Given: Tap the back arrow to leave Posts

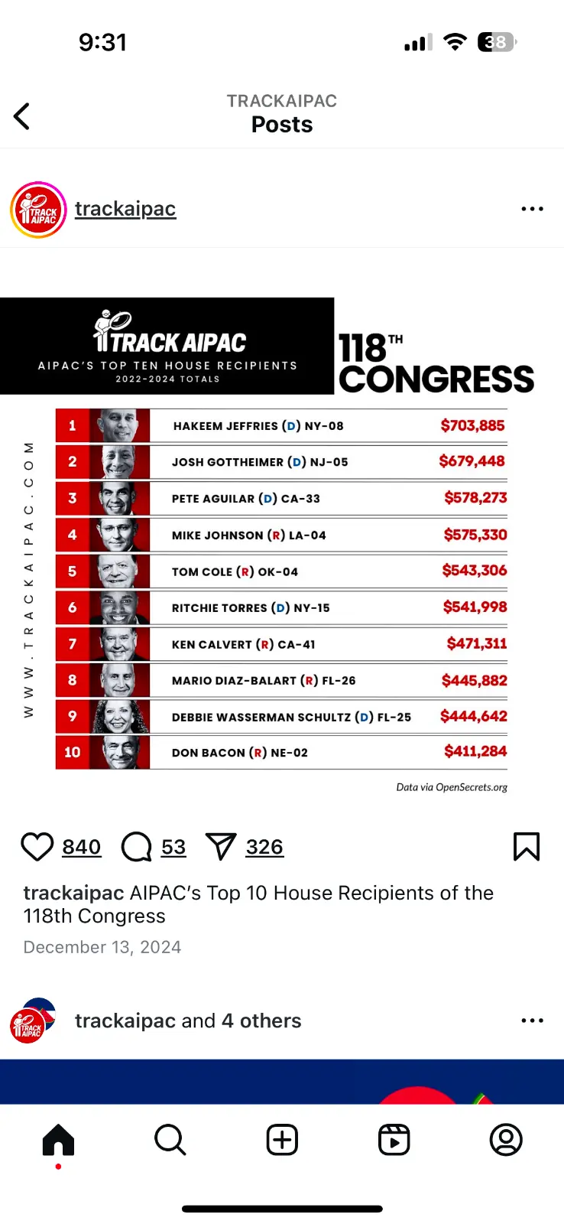Looking at the screenshot, I should pyautogui.click(x=22, y=116).
